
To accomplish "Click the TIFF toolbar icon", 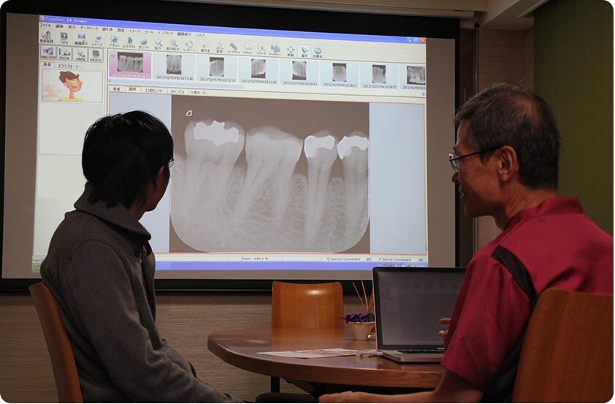I will point(64,37).
